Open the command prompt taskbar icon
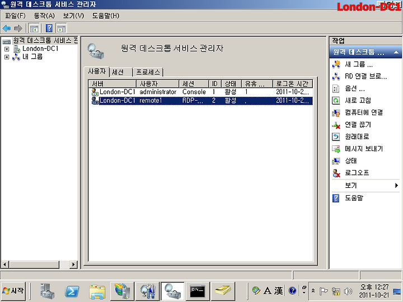403x302 pixels. click(198, 291)
